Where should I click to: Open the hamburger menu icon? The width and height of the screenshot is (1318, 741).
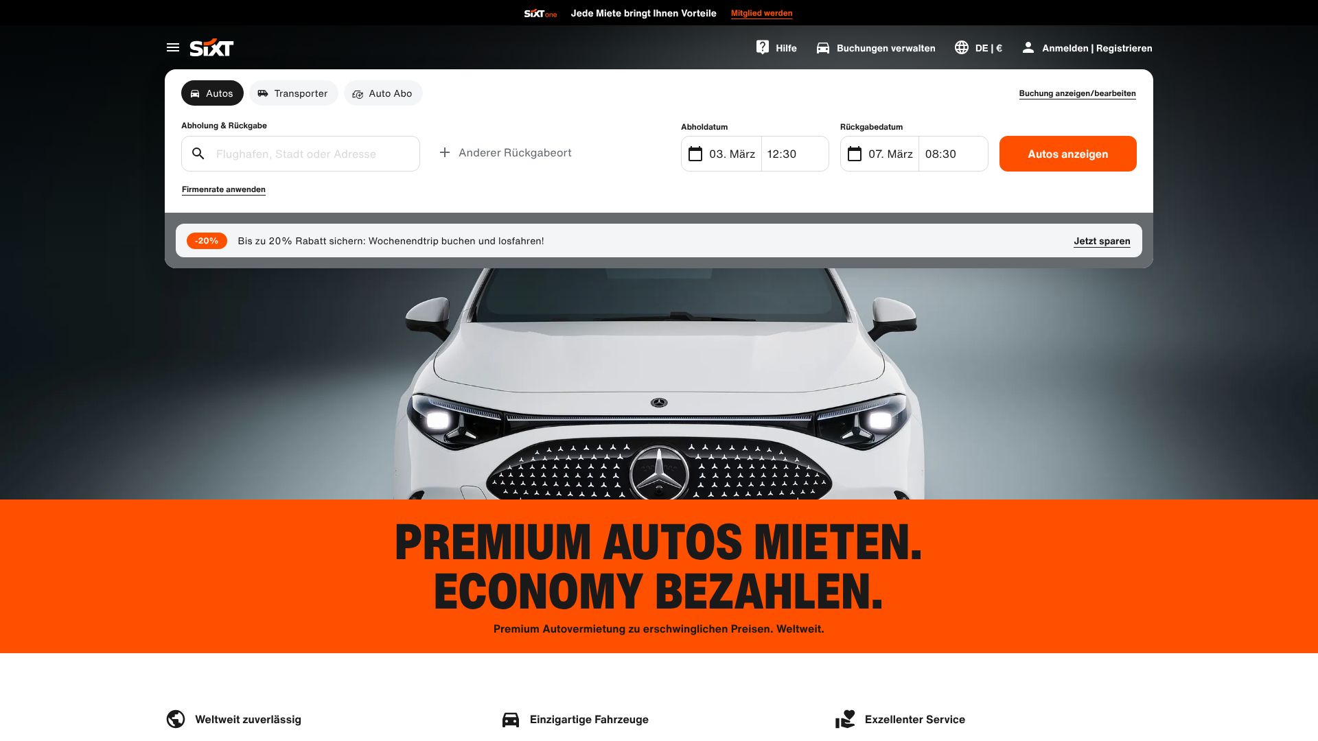point(173,47)
